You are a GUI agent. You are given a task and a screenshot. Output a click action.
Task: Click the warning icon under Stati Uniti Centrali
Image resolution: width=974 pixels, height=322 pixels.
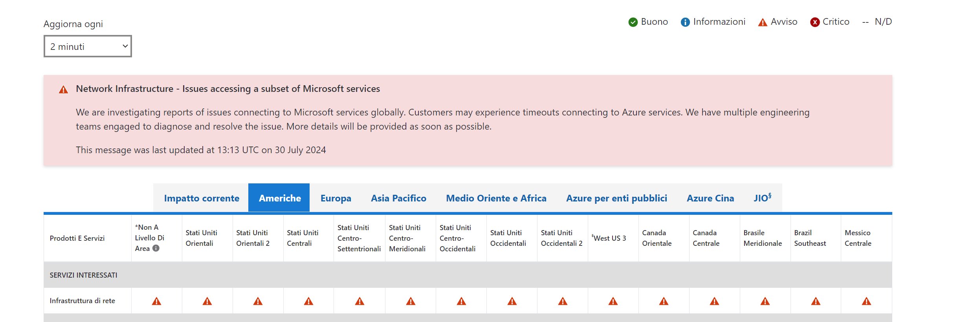click(x=308, y=301)
